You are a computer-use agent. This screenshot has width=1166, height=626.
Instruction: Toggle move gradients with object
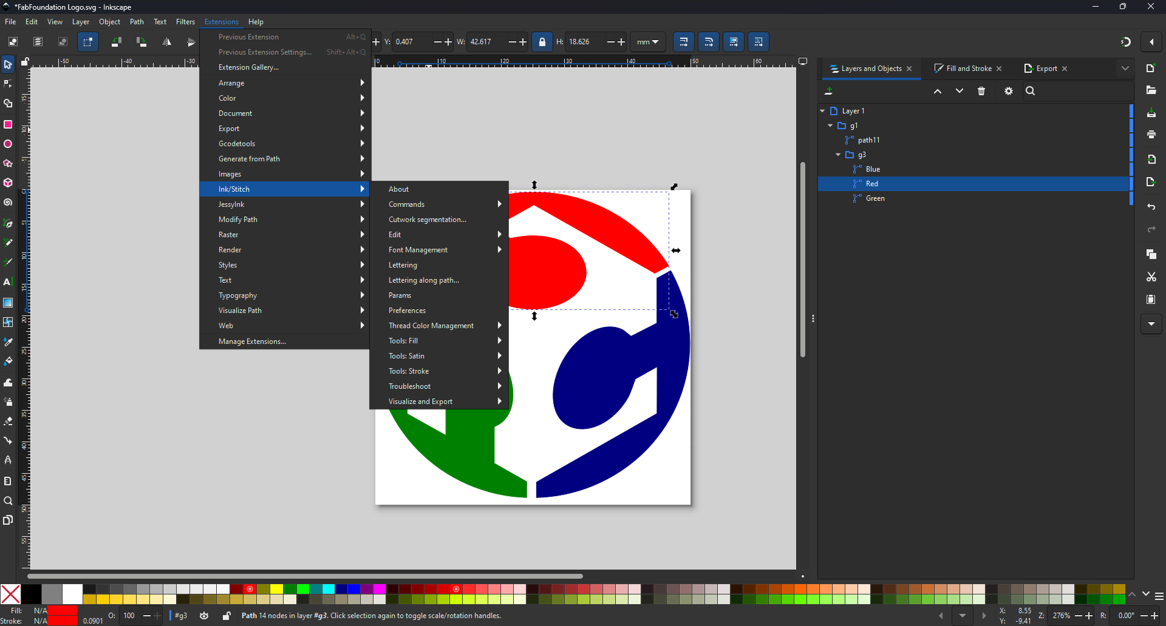[x=734, y=42]
